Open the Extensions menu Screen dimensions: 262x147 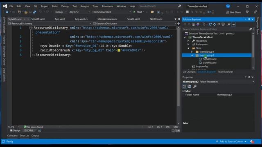(x=107, y=7)
